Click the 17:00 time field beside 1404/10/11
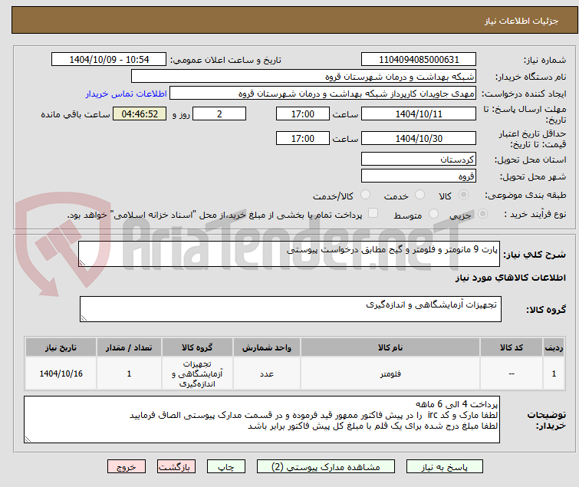 coord(302,114)
